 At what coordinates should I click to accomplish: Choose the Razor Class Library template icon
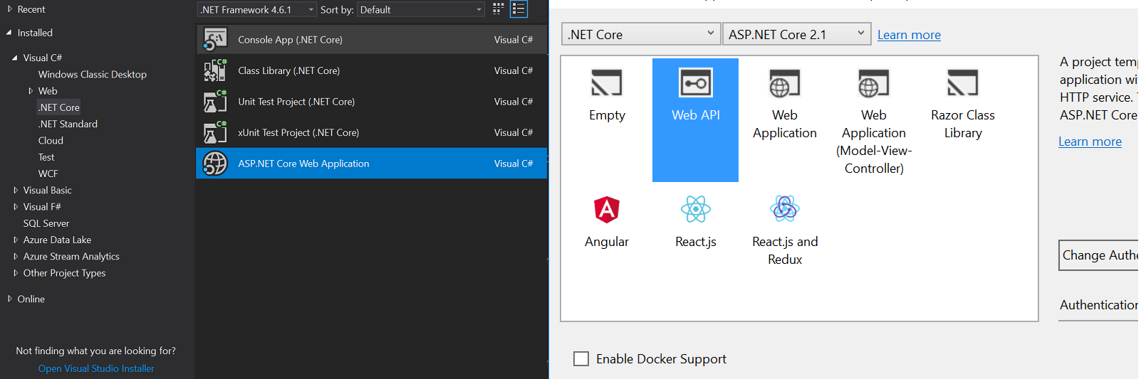point(963,83)
